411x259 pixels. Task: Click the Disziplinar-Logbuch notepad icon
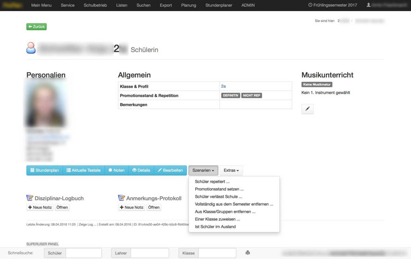click(30, 198)
